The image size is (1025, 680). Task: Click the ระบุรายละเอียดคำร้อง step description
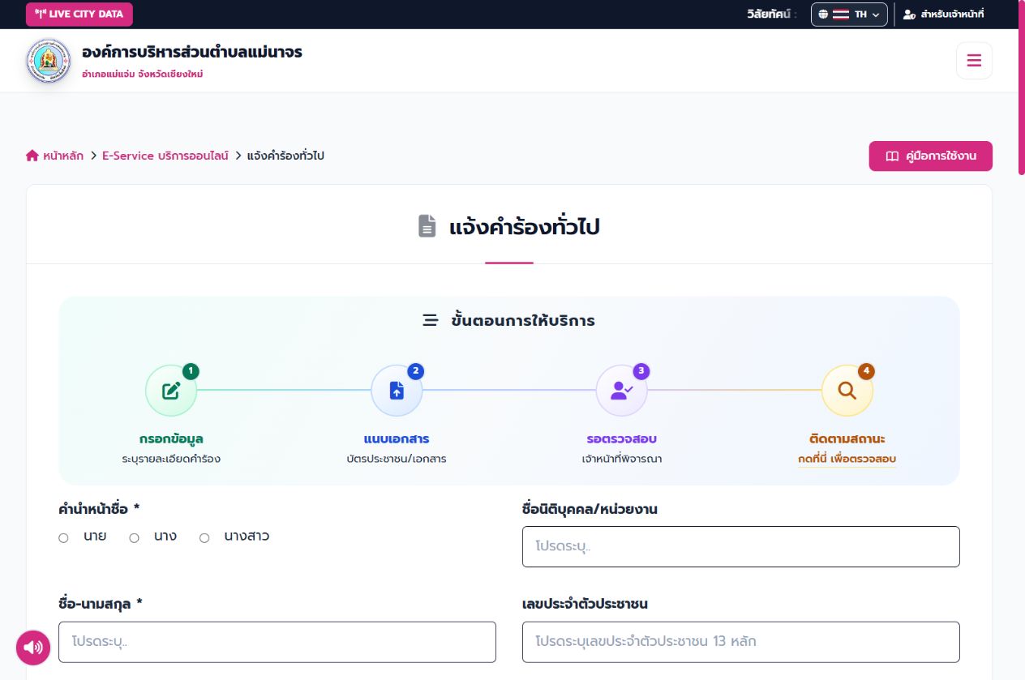tap(171, 459)
